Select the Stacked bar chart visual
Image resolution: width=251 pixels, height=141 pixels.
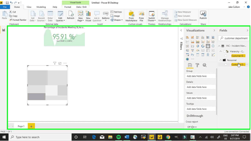[187, 37]
